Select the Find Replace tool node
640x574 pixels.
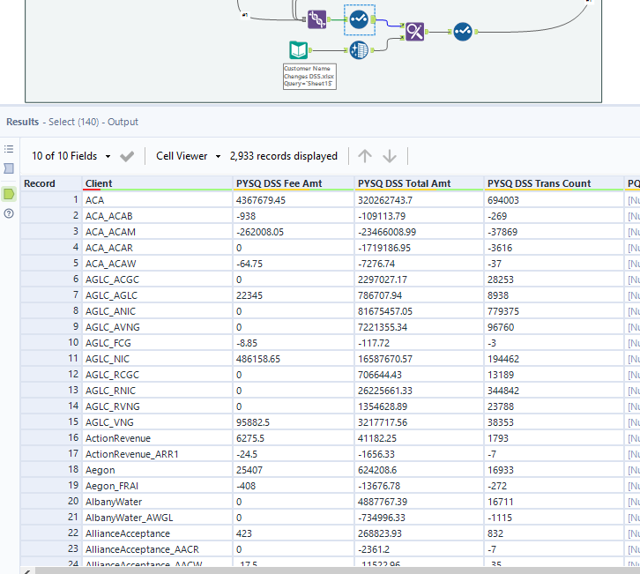point(414,33)
